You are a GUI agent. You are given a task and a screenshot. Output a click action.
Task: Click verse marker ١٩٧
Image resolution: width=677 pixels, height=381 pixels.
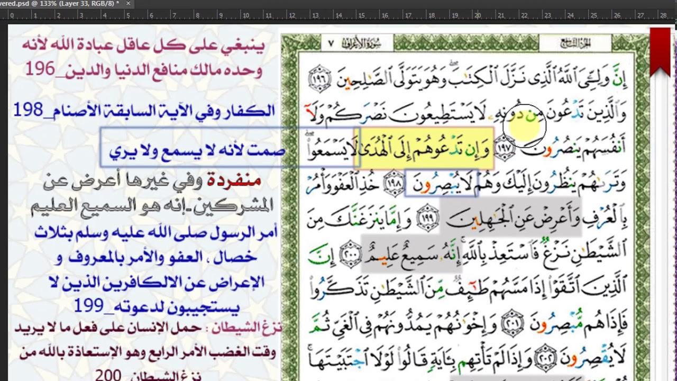pyautogui.click(x=505, y=149)
